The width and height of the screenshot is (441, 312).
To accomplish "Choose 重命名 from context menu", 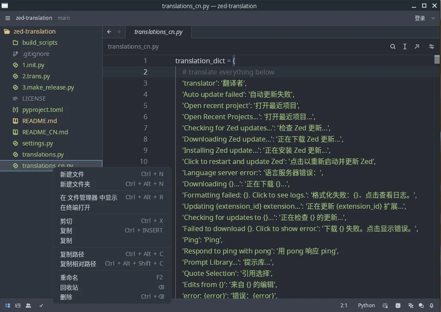I will (x=112, y=278).
